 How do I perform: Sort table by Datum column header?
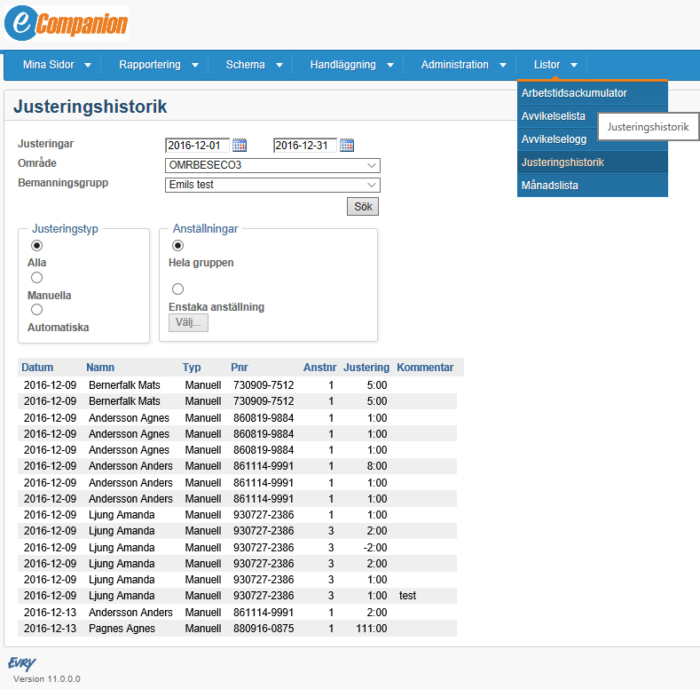point(37,368)
